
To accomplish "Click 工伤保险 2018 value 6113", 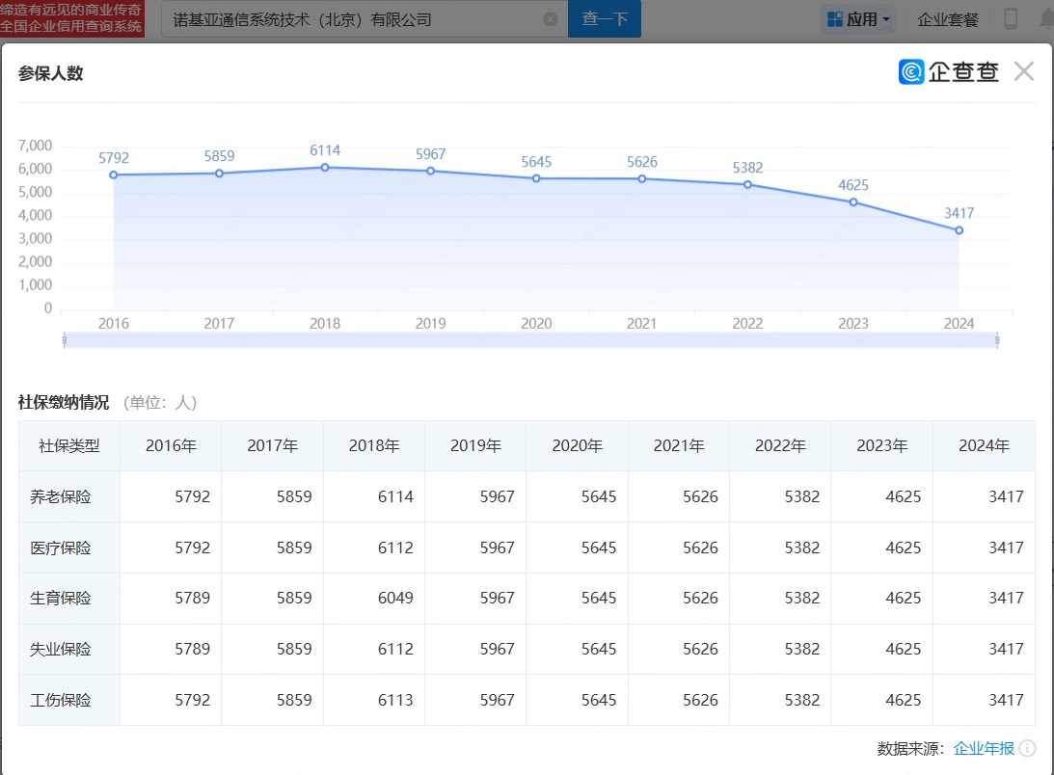I will coord(395,700).
